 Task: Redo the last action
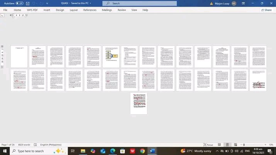pyautogui.click(x=41, y=3)
